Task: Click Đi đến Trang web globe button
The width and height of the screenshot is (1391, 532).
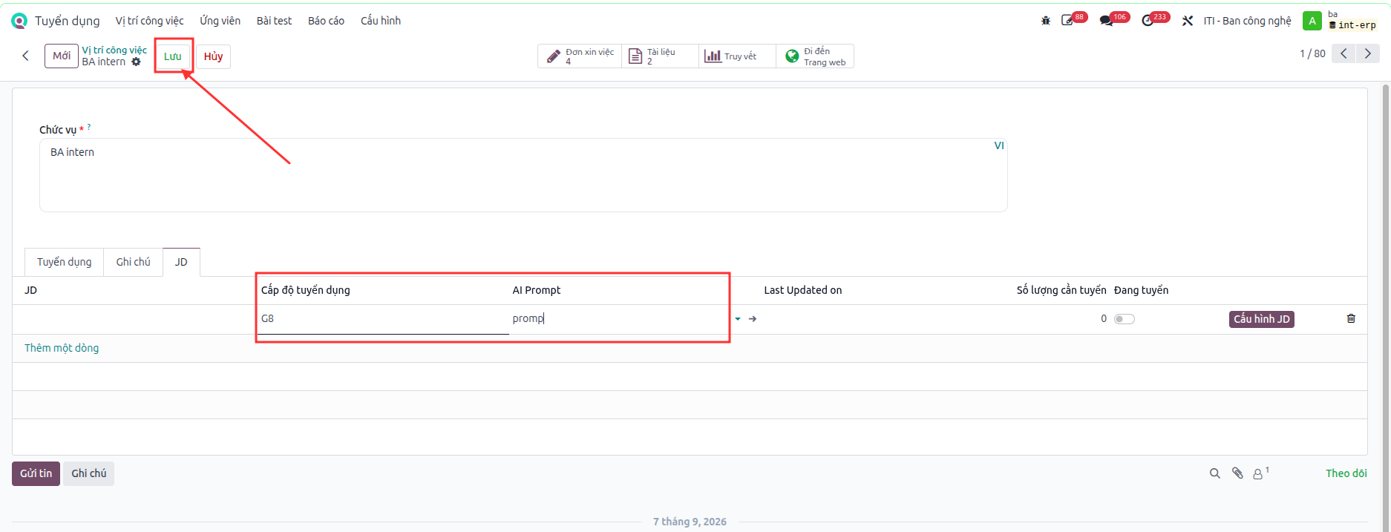Action: click(x=815, y=56)
